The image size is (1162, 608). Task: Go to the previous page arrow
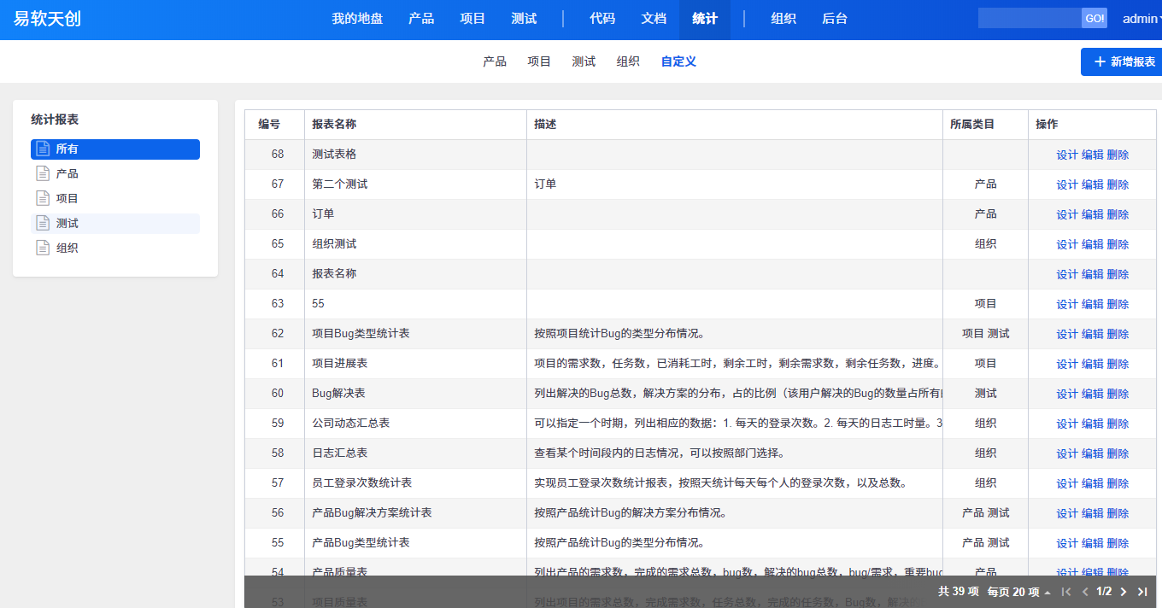click(1085, 592)
